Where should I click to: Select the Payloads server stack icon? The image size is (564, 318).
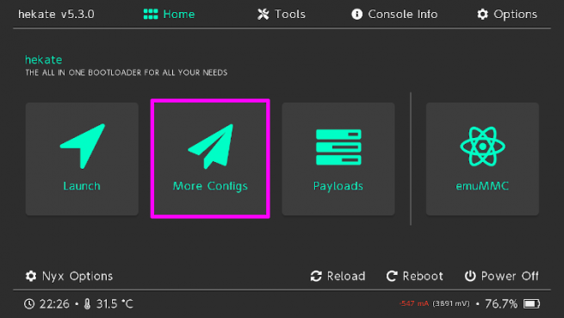pyautogui.click(x=338, y=147)
